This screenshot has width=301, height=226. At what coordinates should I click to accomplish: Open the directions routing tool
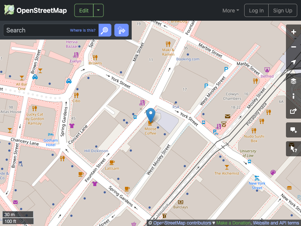click(121, 30)
